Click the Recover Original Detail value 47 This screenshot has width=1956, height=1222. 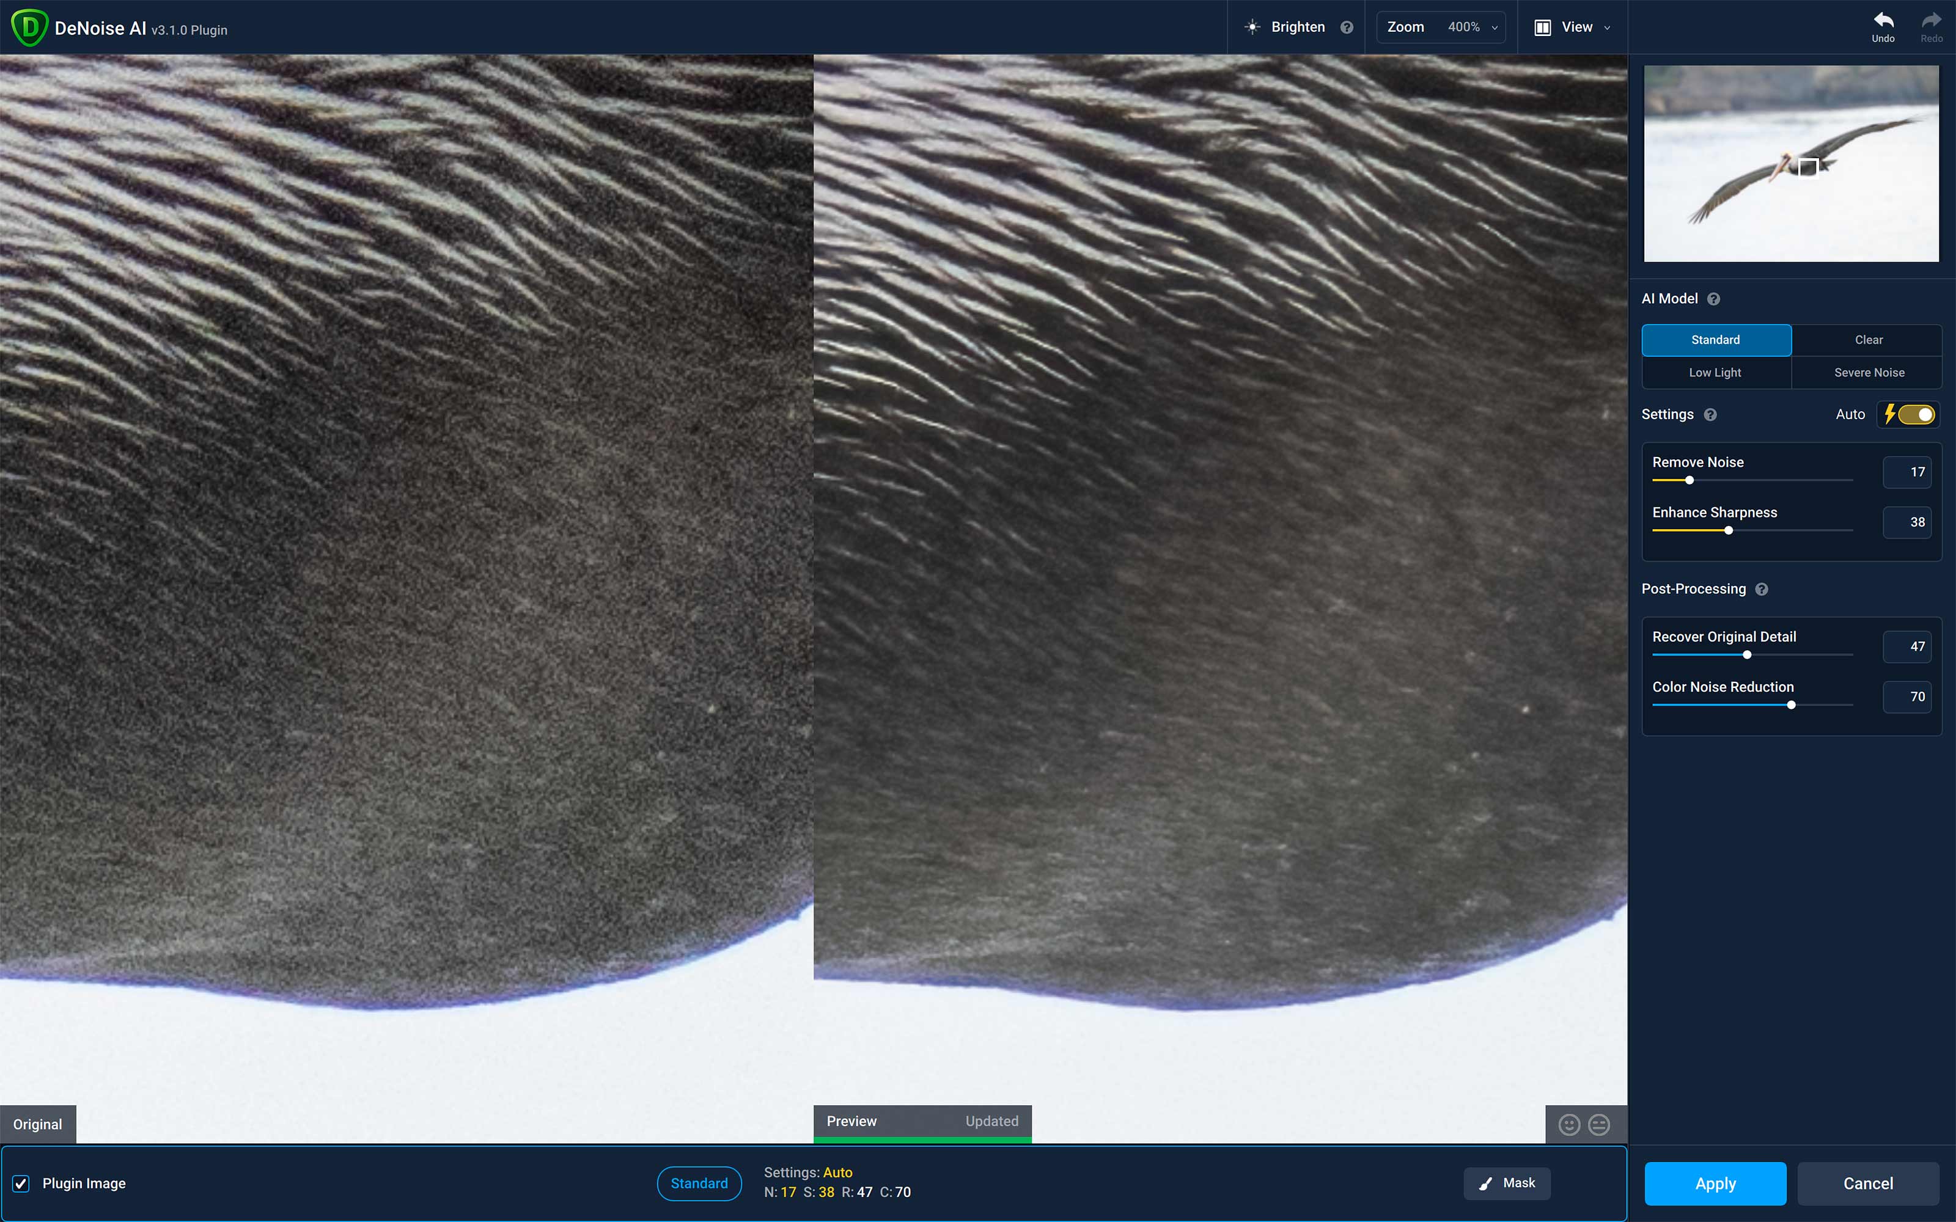(1908, 646)
